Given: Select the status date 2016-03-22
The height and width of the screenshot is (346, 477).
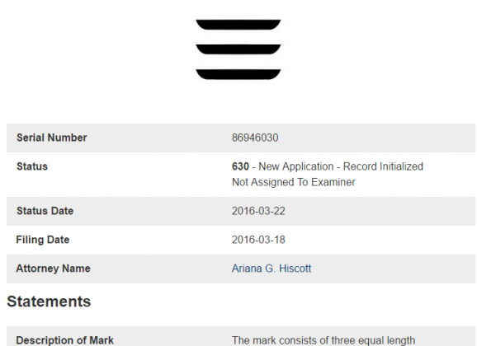Looking at the screenshot, I should click(258, 211).
